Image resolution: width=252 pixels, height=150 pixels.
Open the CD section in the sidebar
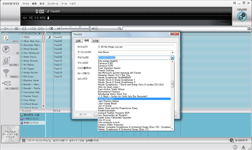[x=10, y=49]
